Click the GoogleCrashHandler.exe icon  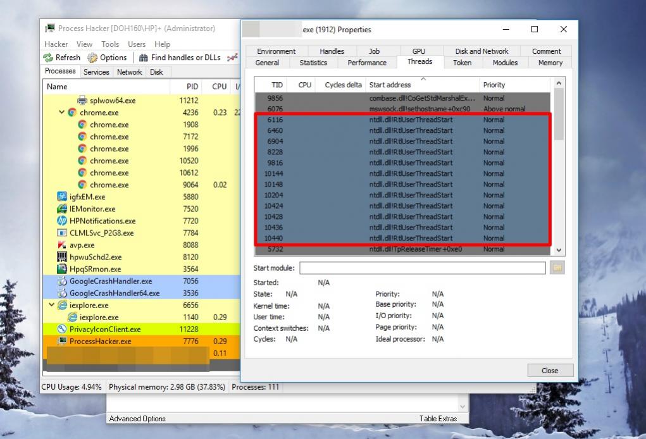click(62, 281)
